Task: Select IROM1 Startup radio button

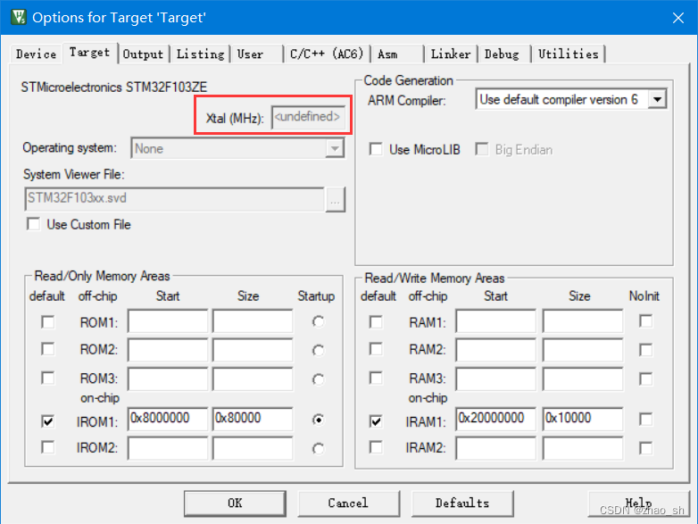Action: coord(319,420)
